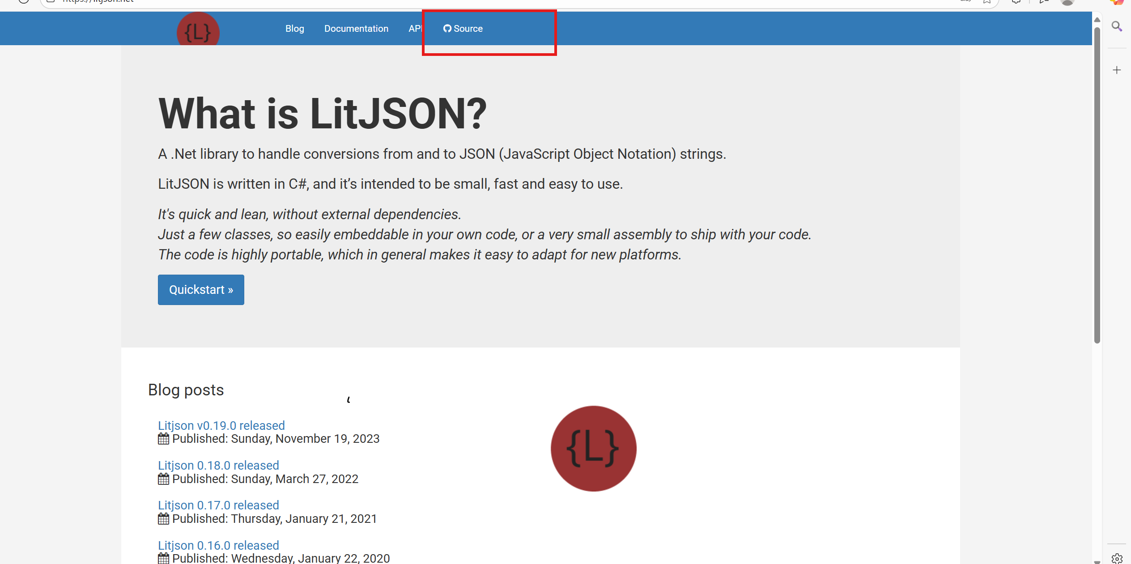Image resolution: width=1131 pixels, height=564 pixels.
Task: Open Litjson 0.17.0 released post
Action: 218,505
